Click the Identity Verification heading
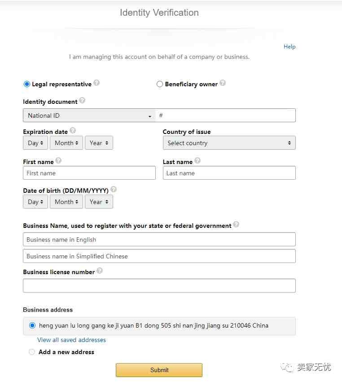342x382 pixels. (x=159, y=13)
